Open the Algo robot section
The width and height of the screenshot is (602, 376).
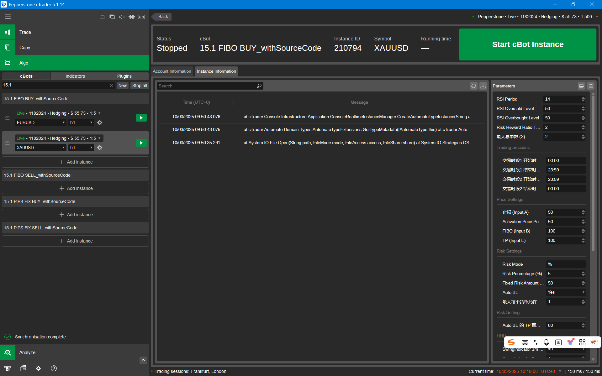point(8,63)
